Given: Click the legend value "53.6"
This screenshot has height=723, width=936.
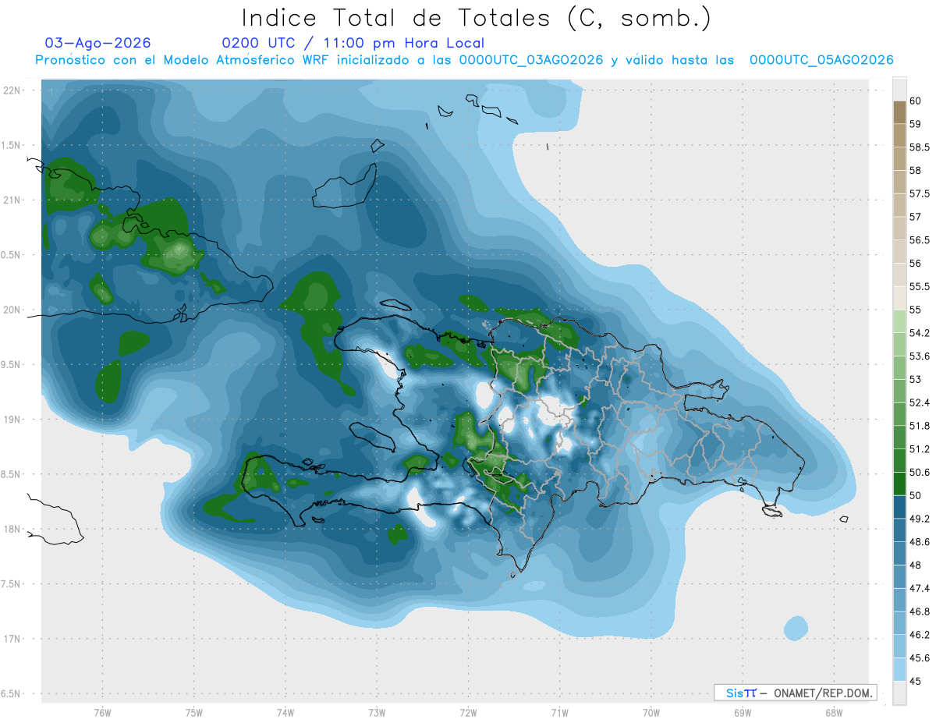Looking at the screenshot, I should [x=919, y=356].
